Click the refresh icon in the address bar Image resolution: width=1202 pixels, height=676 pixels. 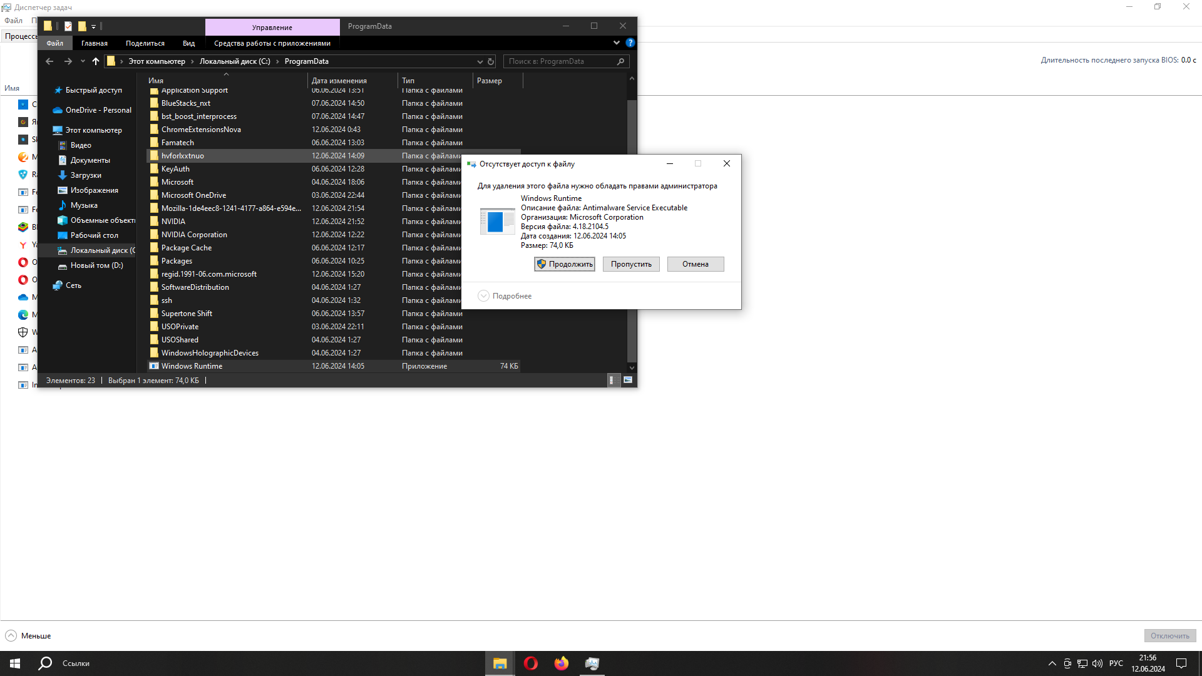[491, 61]
